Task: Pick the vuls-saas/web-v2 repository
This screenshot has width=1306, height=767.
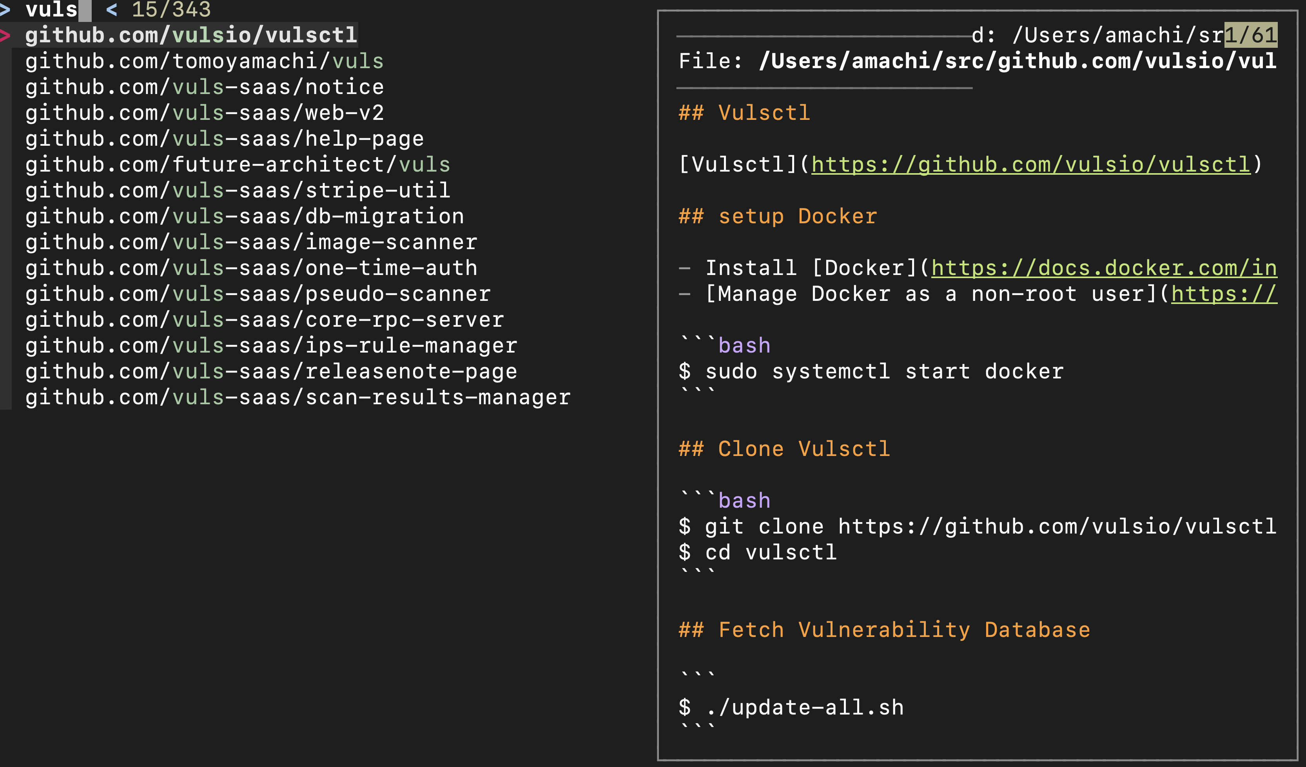Action: pos(204,113)
